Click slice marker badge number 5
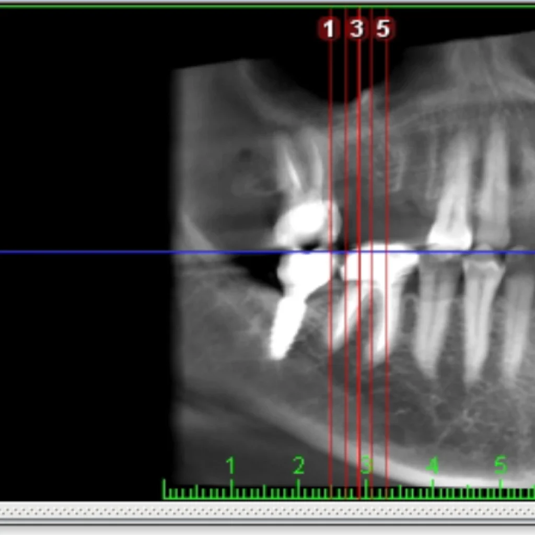 (x=383, y=29)
